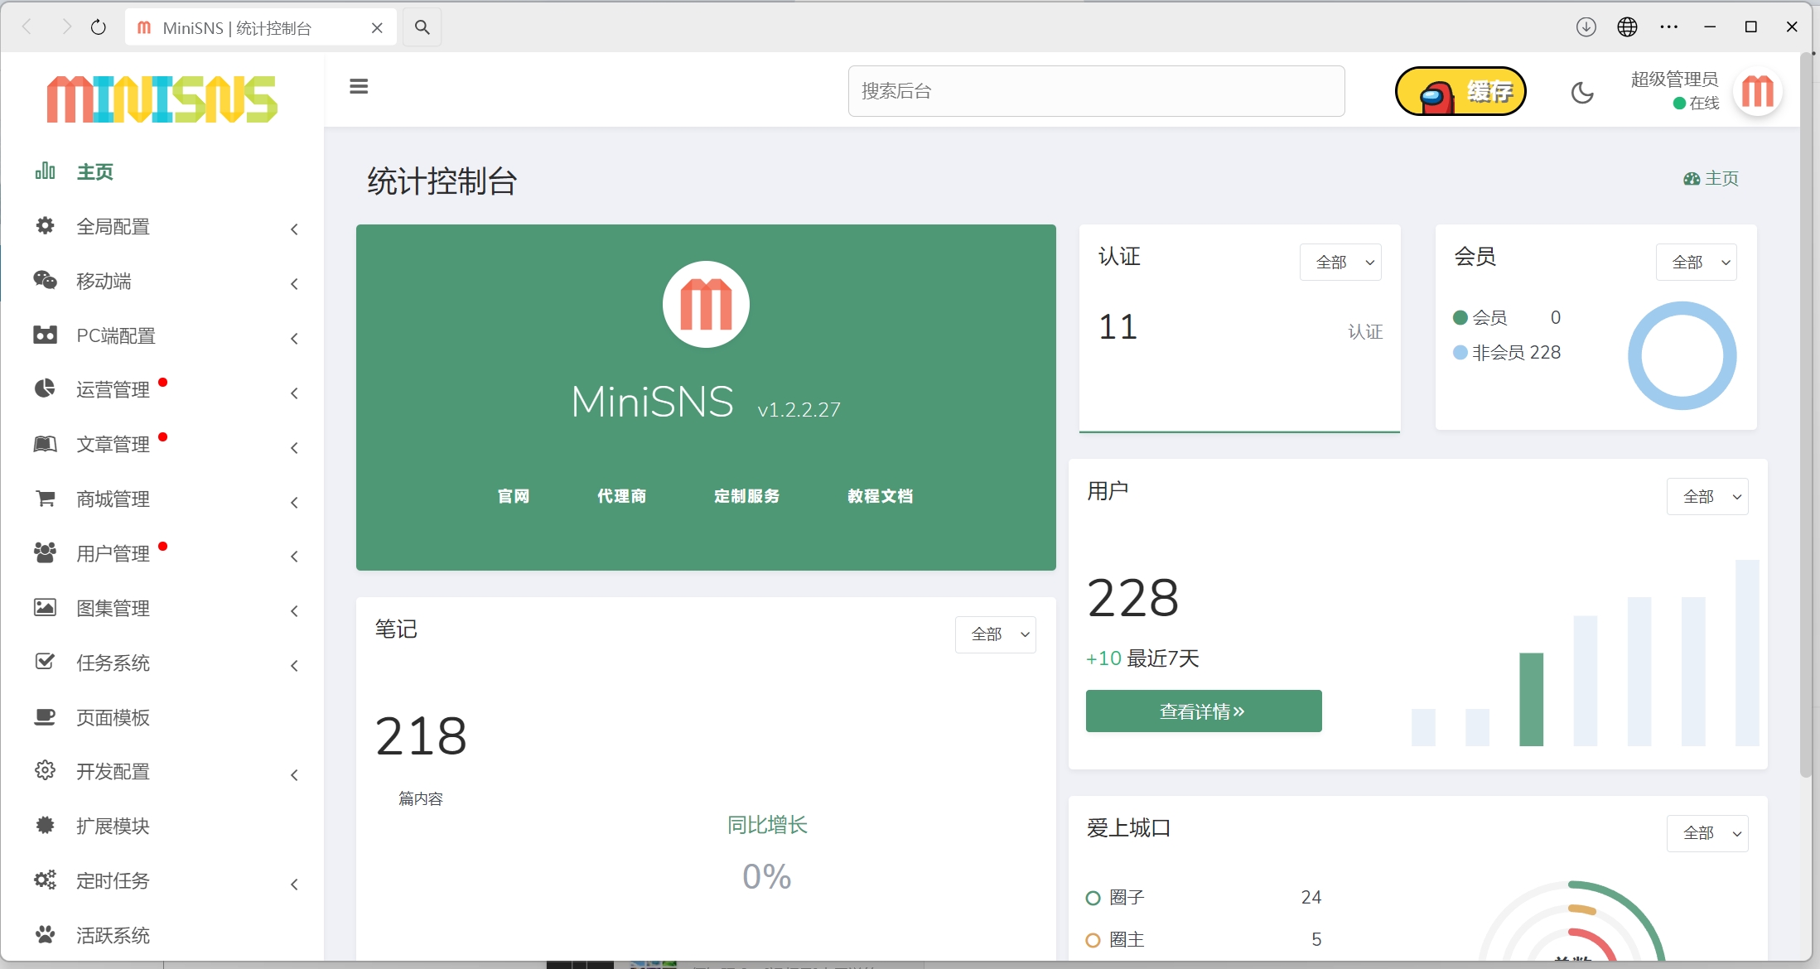
Task: Open the 代理商 link on the banner
Action: click(622, 496)
